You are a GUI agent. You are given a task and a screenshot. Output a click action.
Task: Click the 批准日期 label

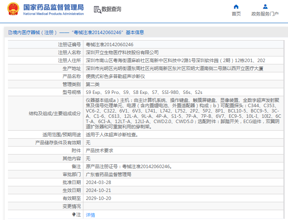pyautogui.click(x=72, y=183)
